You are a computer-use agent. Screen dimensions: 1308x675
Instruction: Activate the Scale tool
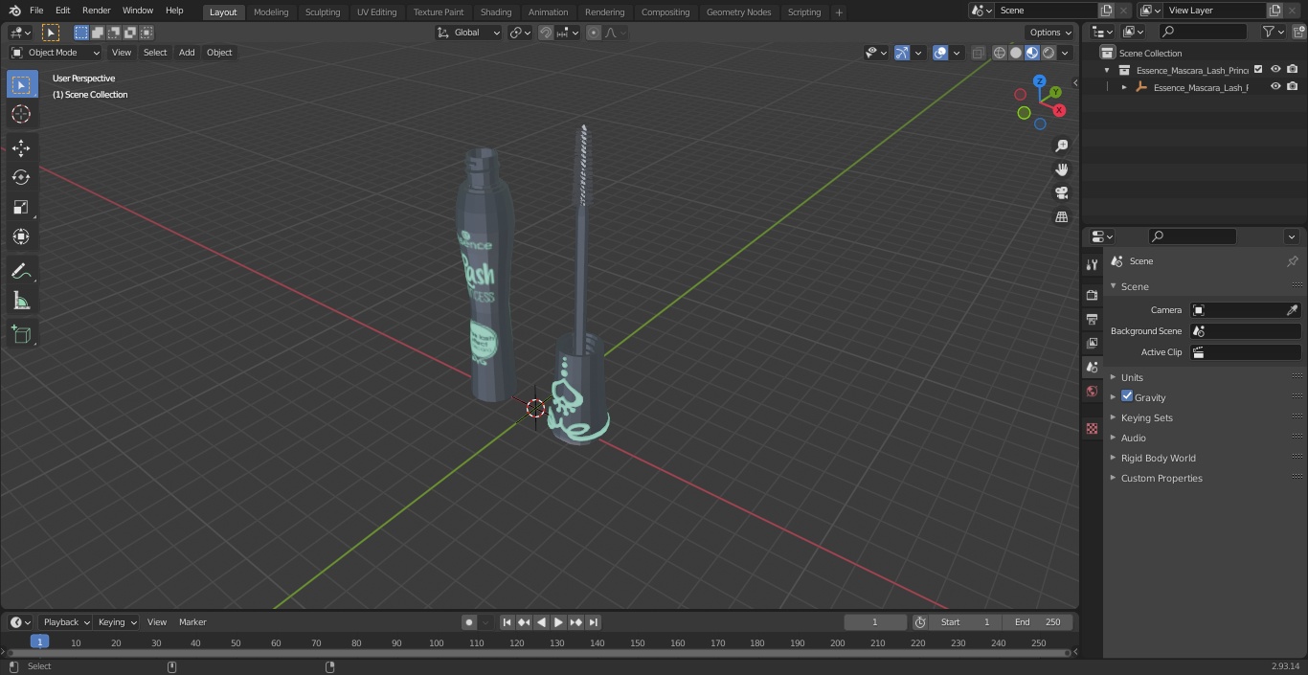coord(21,207)
